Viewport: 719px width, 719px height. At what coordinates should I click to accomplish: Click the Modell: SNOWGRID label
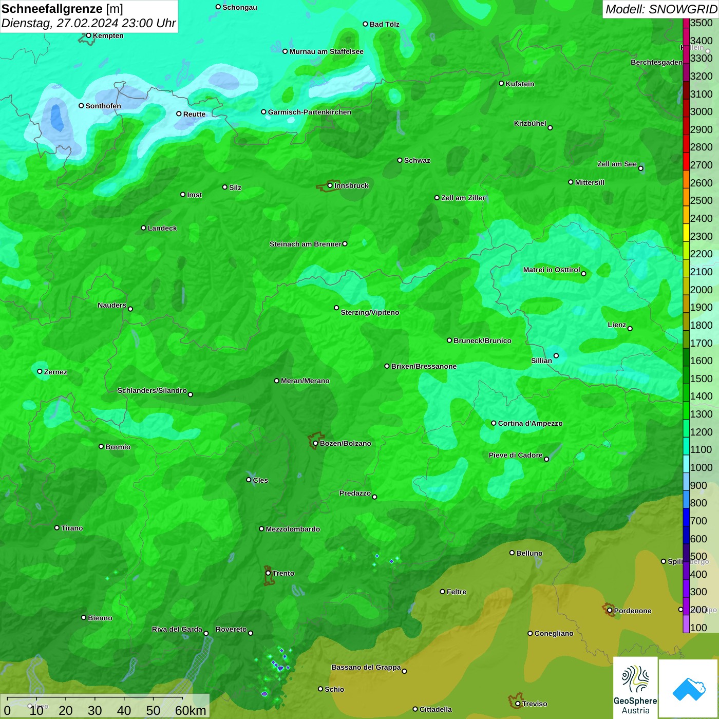click(661, 9)
